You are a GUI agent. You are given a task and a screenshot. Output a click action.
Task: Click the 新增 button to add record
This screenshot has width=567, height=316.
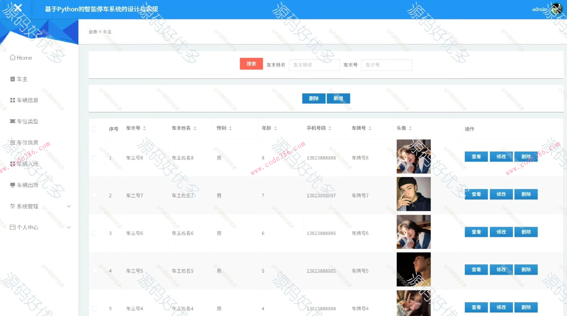coord(338,98)
